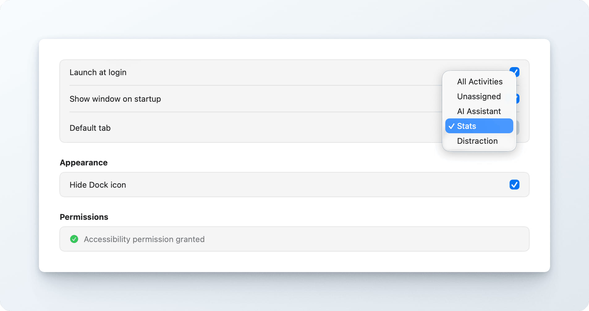Viewport: 589px width, 311px height.
Task: Click the Accessibility permission granted text
Action: tap(144, 239)
